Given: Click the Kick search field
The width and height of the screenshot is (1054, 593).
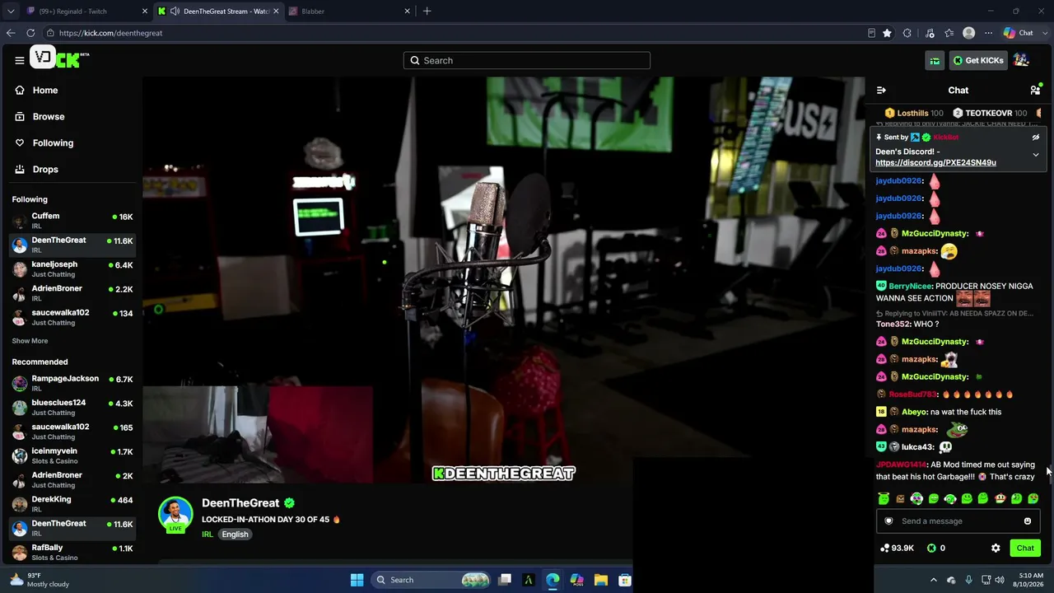Looking at the screenshot, I should click(x=527, y=60).
